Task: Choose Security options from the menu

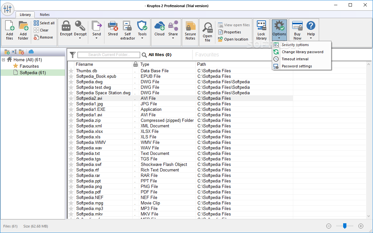Action: (x=302, y=45)
